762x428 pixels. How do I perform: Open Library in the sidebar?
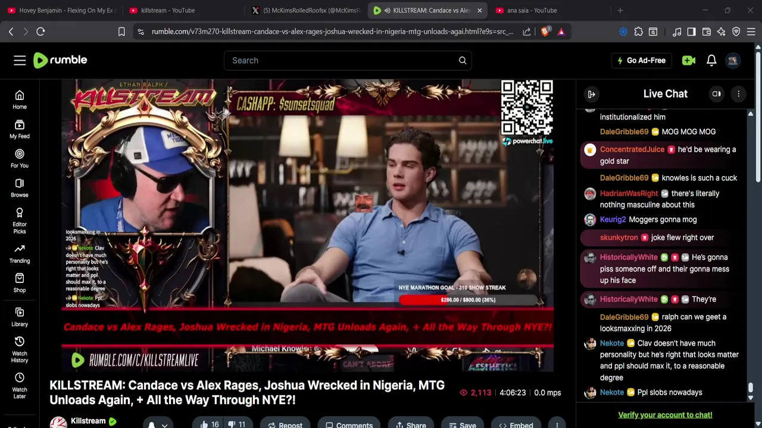20,317
